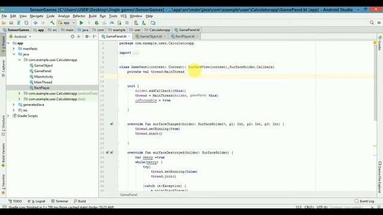Select MainThread in project tree
Viewport: 383px width, 215px height.
tap(43, 82)
